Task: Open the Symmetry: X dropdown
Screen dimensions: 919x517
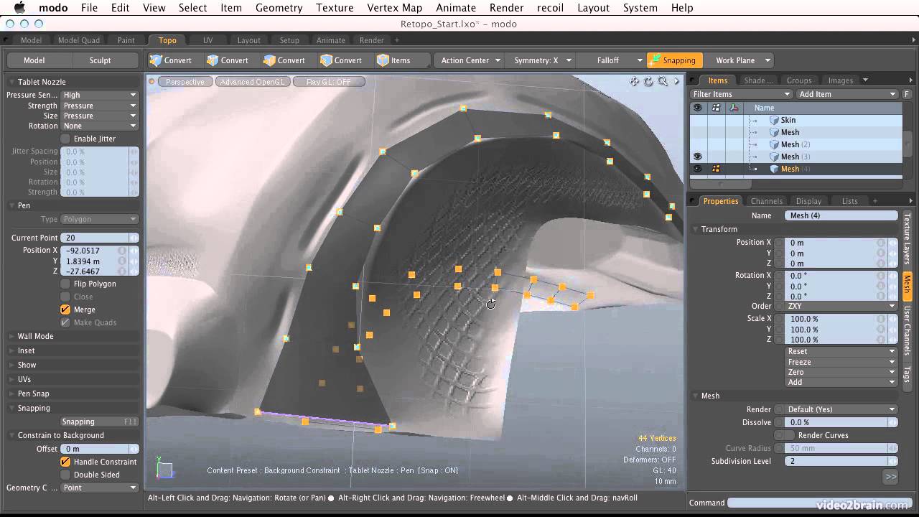Action: tap(542, 60)
